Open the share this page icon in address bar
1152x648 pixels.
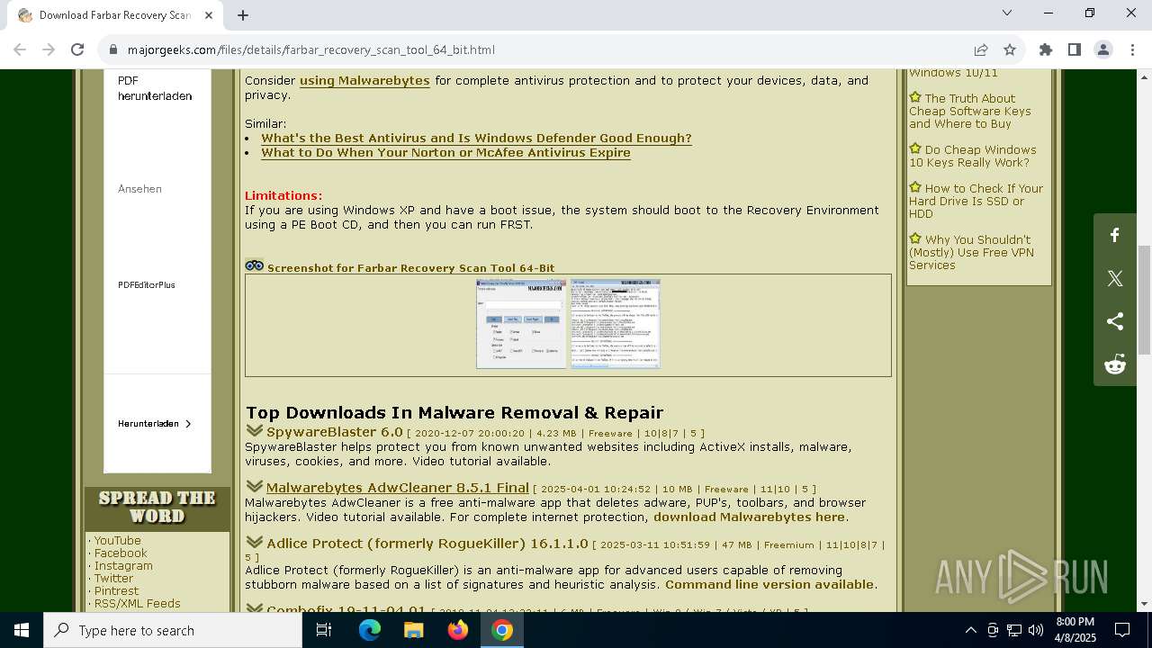tap(981, 49)
